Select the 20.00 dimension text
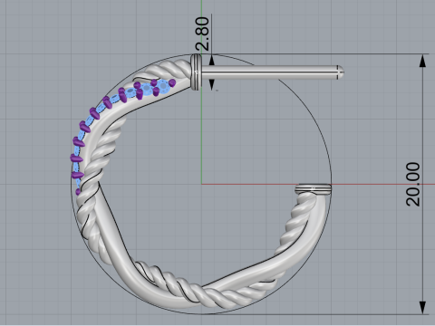This screenshot has width=435, height=326. (413, 184)
